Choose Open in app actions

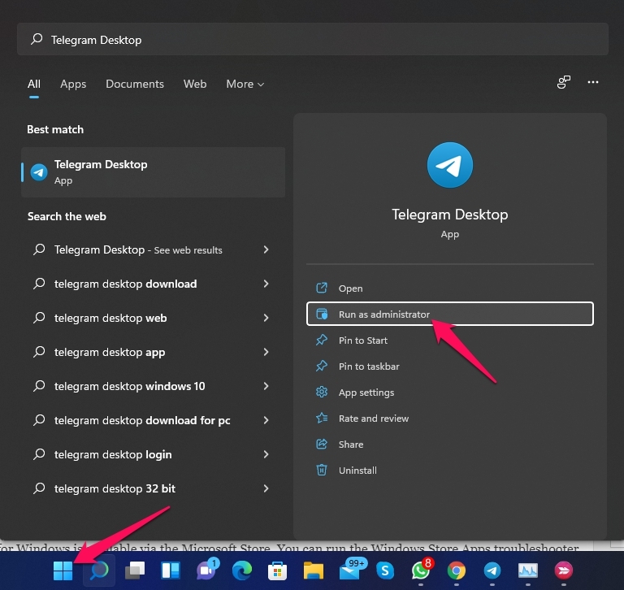[x=450, y=288]
